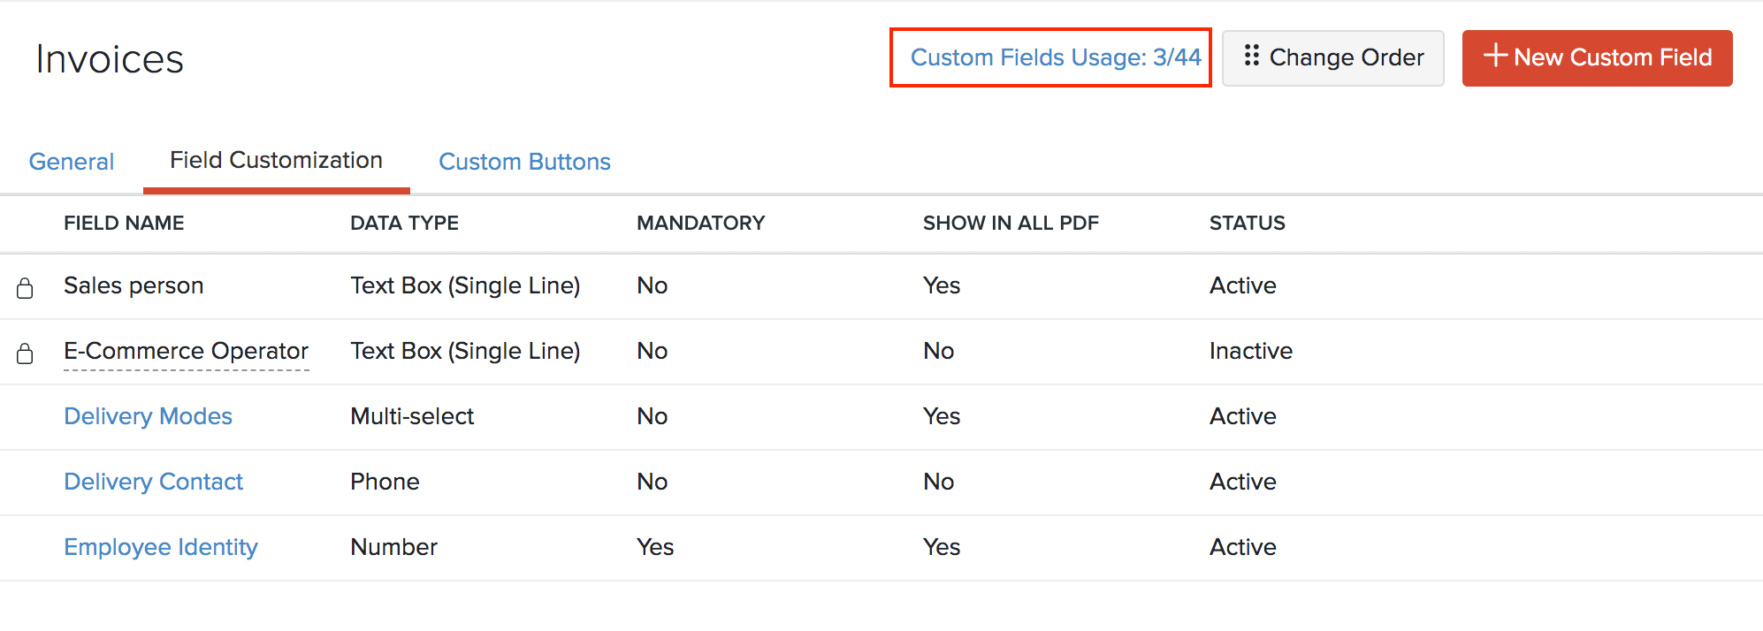1763x631 pixels.
Task: Click the FIELD NAME column header
Action: coord(124,223)
